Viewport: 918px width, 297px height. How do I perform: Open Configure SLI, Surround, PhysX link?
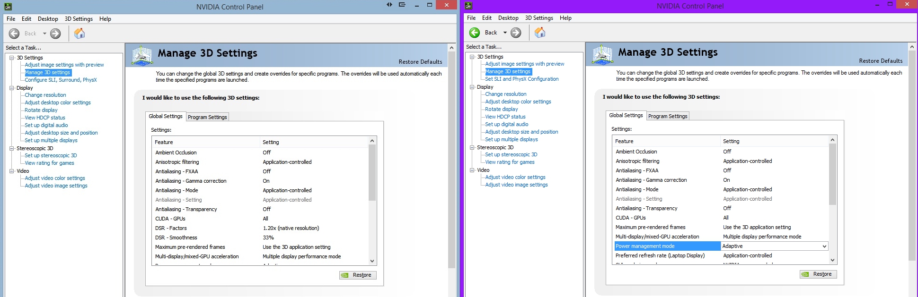pos(61,80)
